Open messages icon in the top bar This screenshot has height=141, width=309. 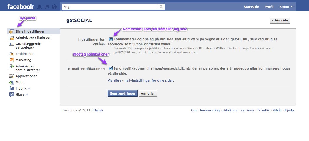[x=47, y=7]
